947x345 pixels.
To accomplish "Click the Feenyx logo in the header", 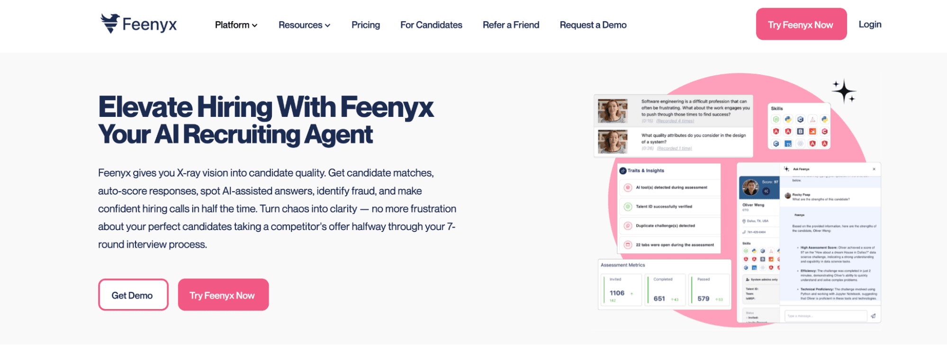I will [x=138, y=23].
